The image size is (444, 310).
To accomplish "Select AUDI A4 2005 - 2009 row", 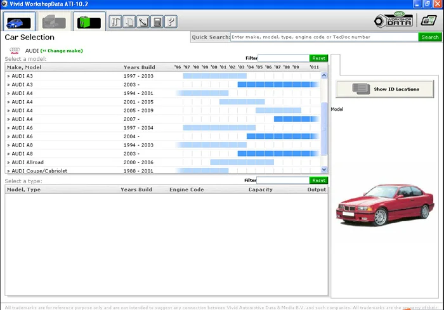I will [163, 110].
